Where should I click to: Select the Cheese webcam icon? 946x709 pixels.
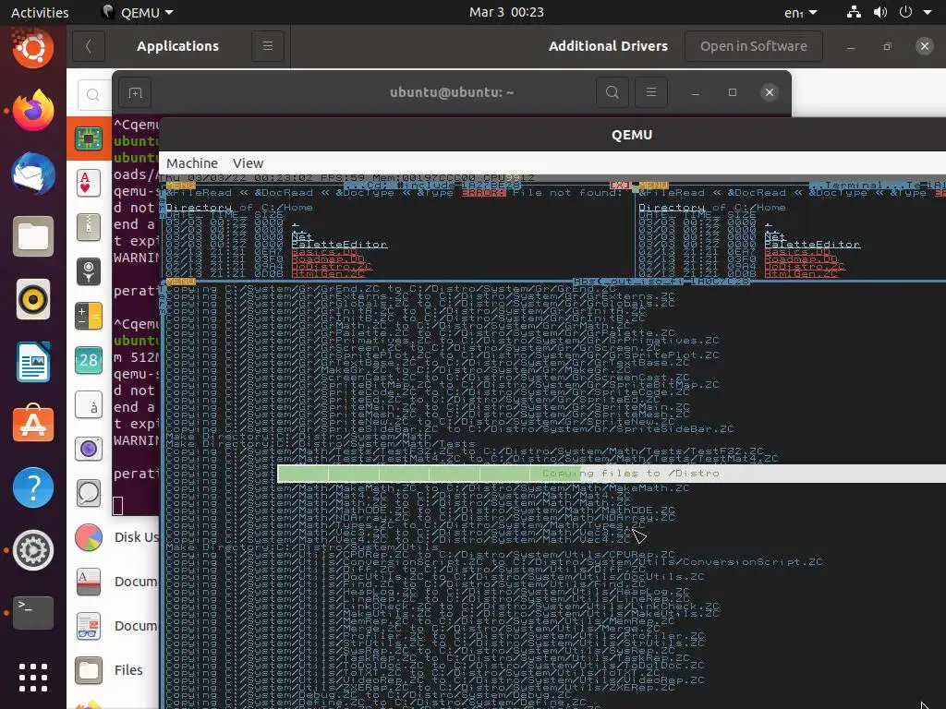click(89, 450)
